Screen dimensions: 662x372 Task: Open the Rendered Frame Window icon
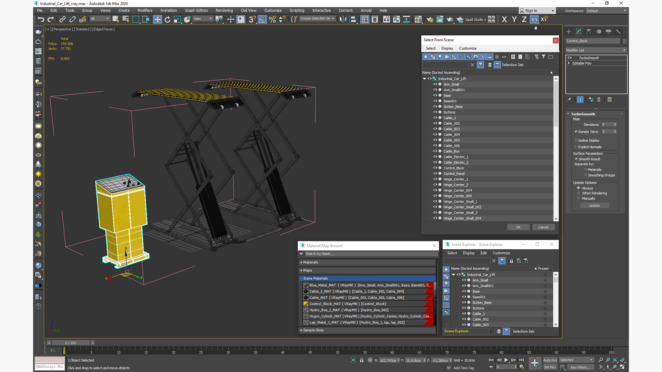click(440, 19)
